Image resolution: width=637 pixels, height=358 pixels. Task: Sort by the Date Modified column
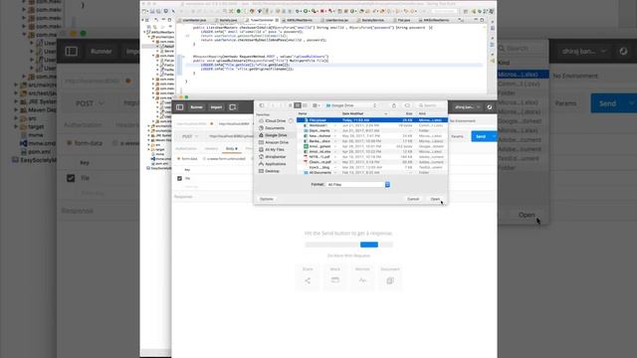365,113
